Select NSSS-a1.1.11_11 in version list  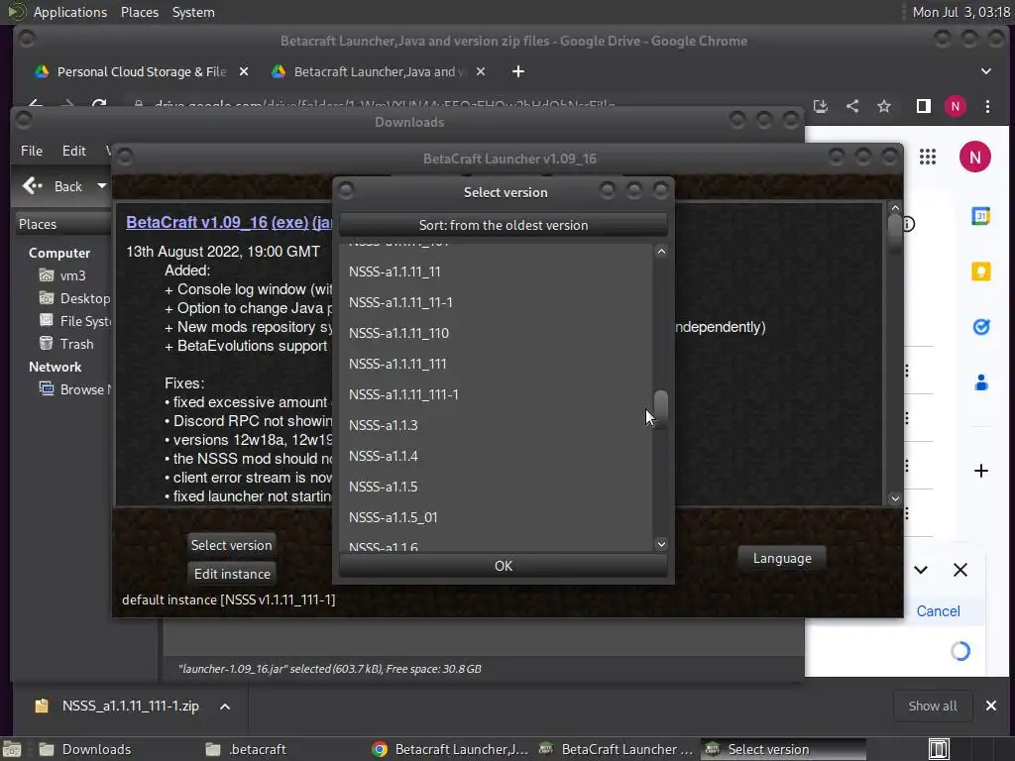(x=496, y=272)
